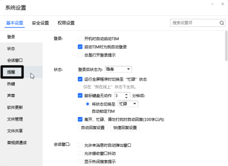Toggle 运行全屏程序时切换至忙碌状态 checkbox
Screen dimensions: 228x166
[x=80, y=79]
